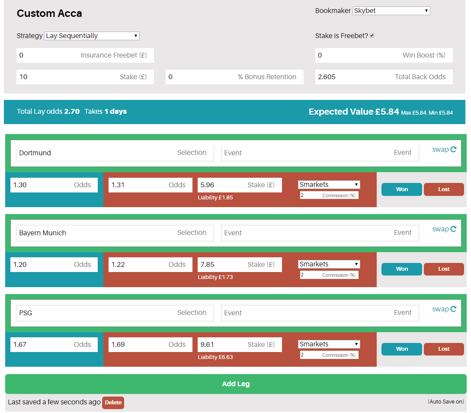Mark the Dortmund leg as Won
This screenshot has height=413, width=471.
(402, 189)
